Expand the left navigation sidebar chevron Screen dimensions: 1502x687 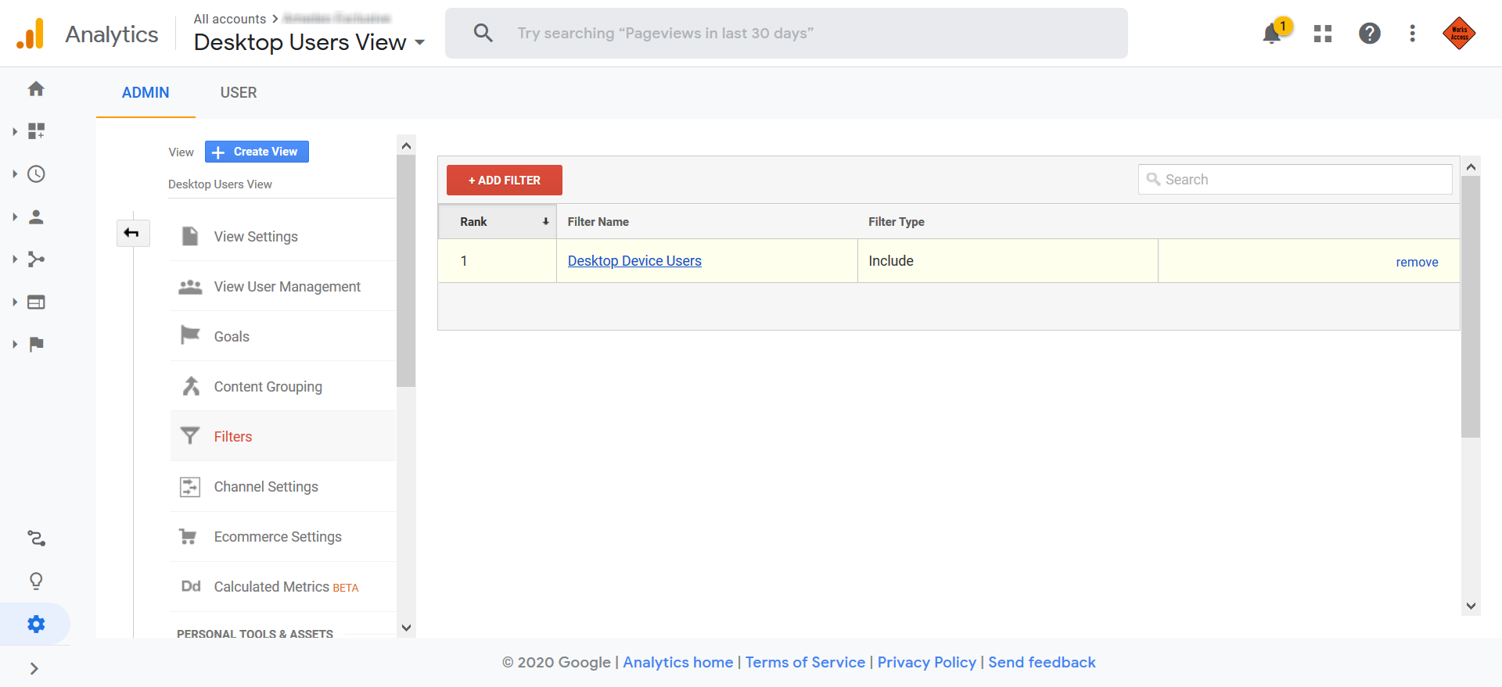tap(34, 668)
